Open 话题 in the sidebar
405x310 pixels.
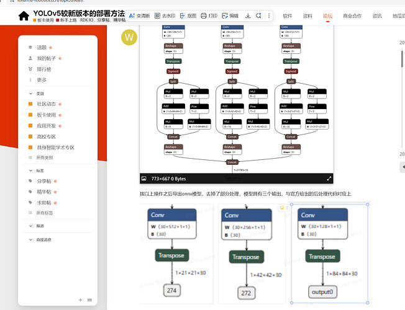tap(42, 48)
